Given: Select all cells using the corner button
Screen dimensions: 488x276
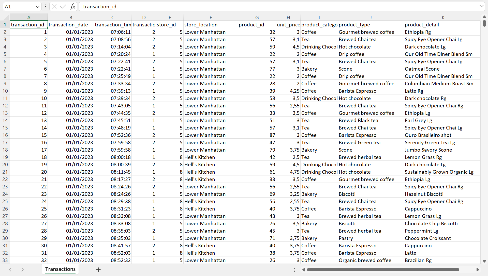Looking at the screenshot, I should click(5, 17).
